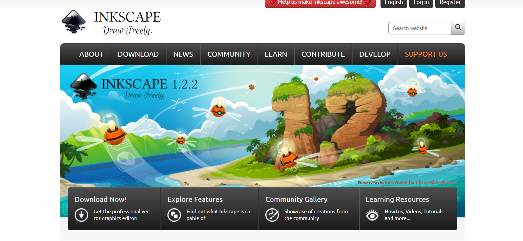Image resolution: width=523 pixels, height=241 pixels.
Task: Open the DEVELOP menu
Action: (375, 54)
